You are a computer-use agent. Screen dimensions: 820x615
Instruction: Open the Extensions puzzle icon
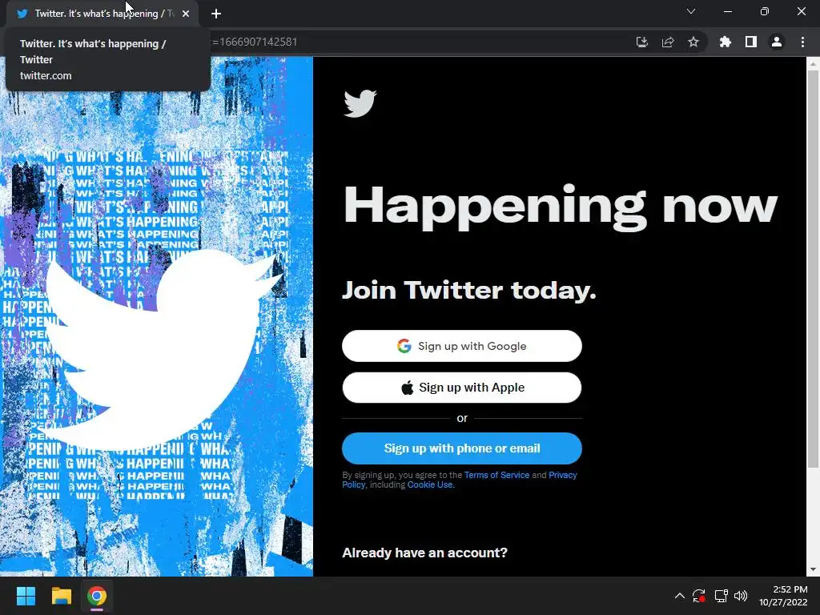pyautogui.click(x=725, y=42)
